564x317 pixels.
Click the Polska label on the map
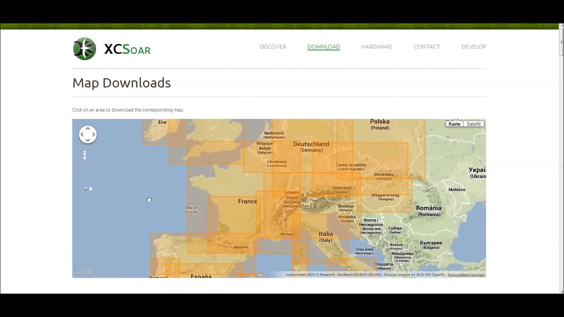point(380,122)
